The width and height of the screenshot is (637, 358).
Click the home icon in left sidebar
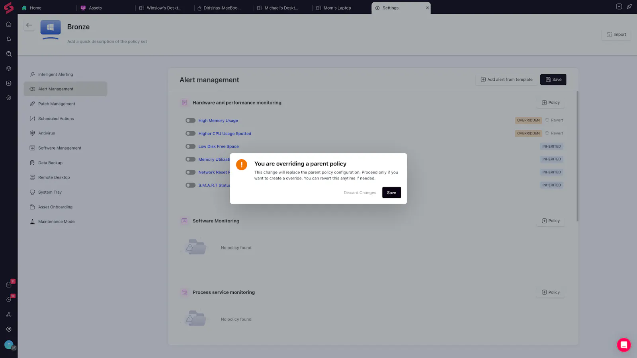click(x=9, y=24)
